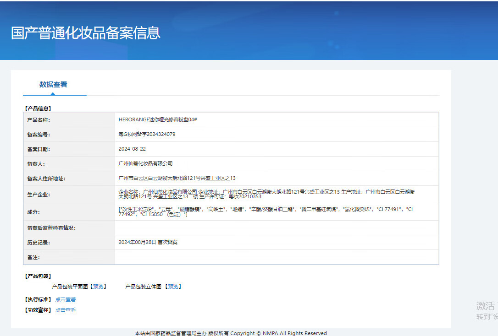Open 预览 link for 产品包装立体图
The image size is (498, 336).
click(x=173, y=287)
